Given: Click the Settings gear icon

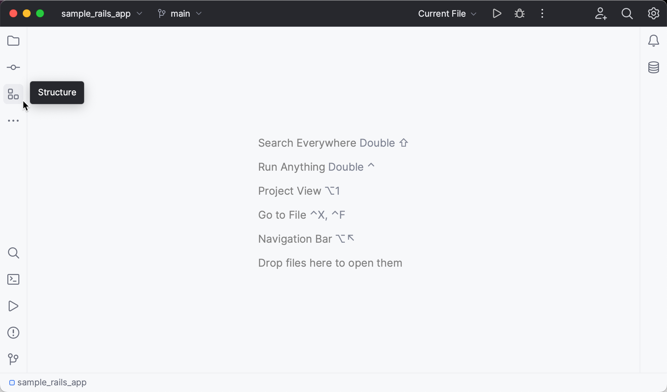Looking at the screenshot, I should (x=653, y=14).
